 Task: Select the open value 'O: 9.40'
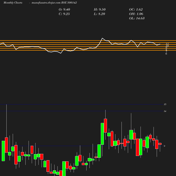pyautogui.click(x=64, y=10)
